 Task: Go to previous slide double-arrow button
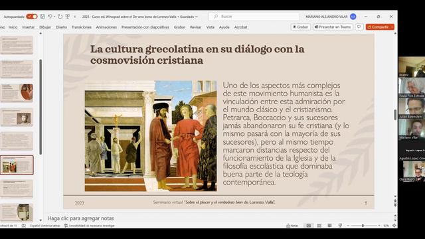[395, 200]
